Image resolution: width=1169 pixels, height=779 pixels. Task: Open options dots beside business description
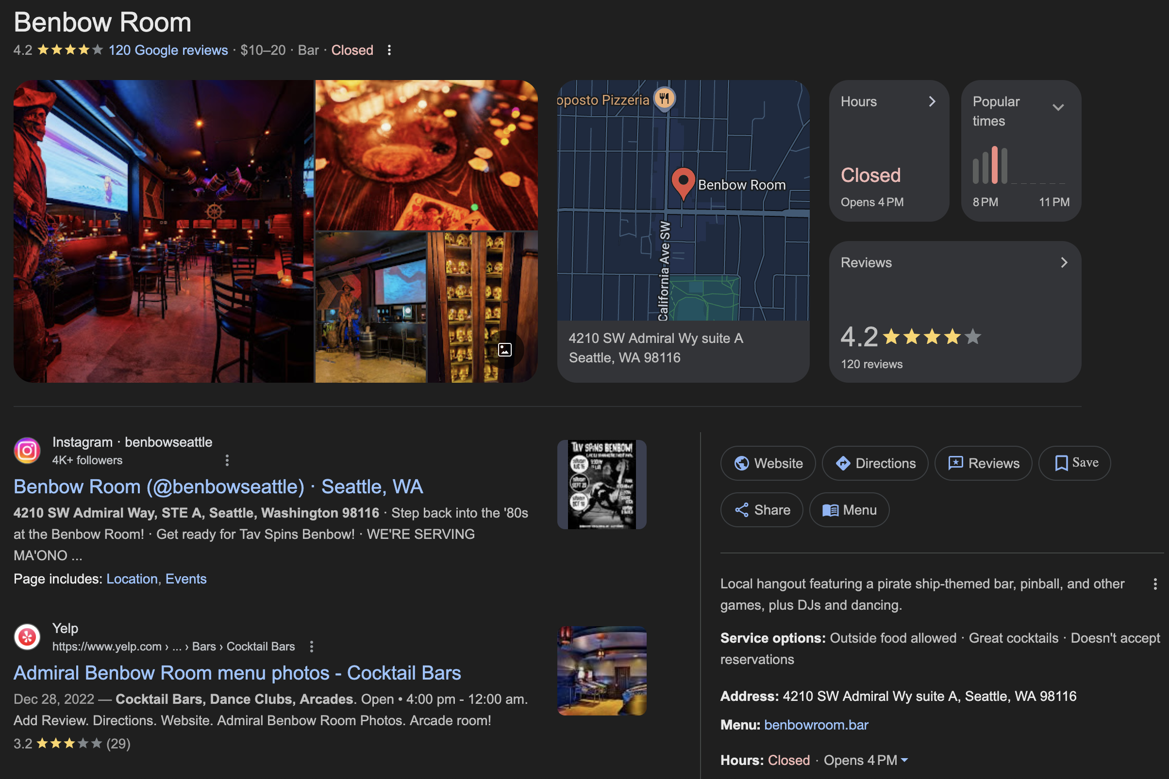point(1154,584)
